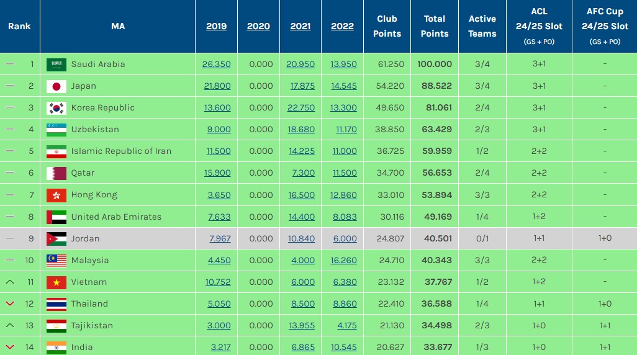Click the Malaysia flag icon
The height and width of the screenshot is (355, 637).
click(56, 261)
